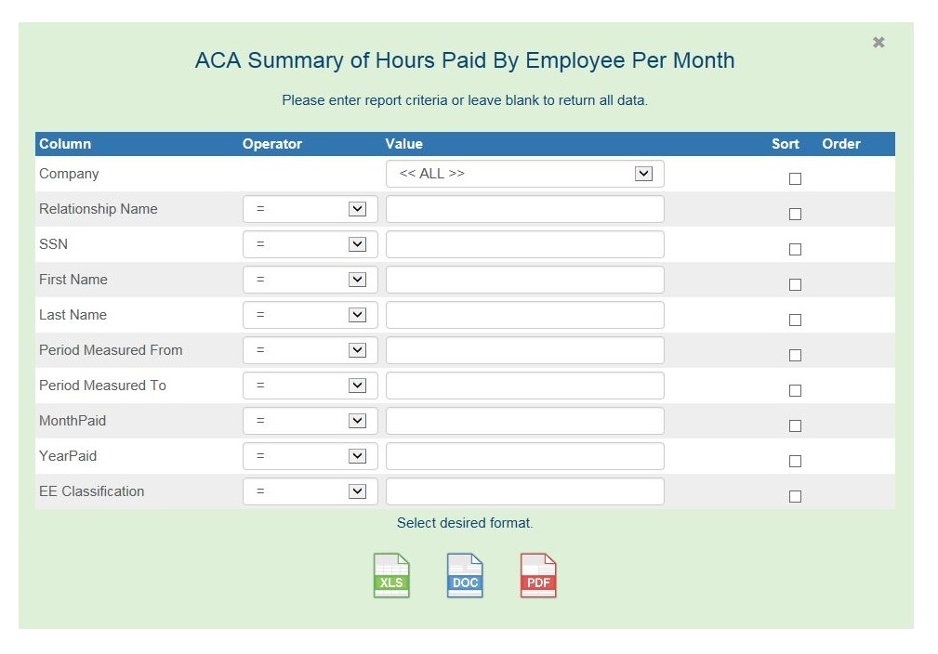The height and width of the screenshot is (654, 938).
Task: Tick the Last Name sort checkbox
Action: click(x=795, y=320)
